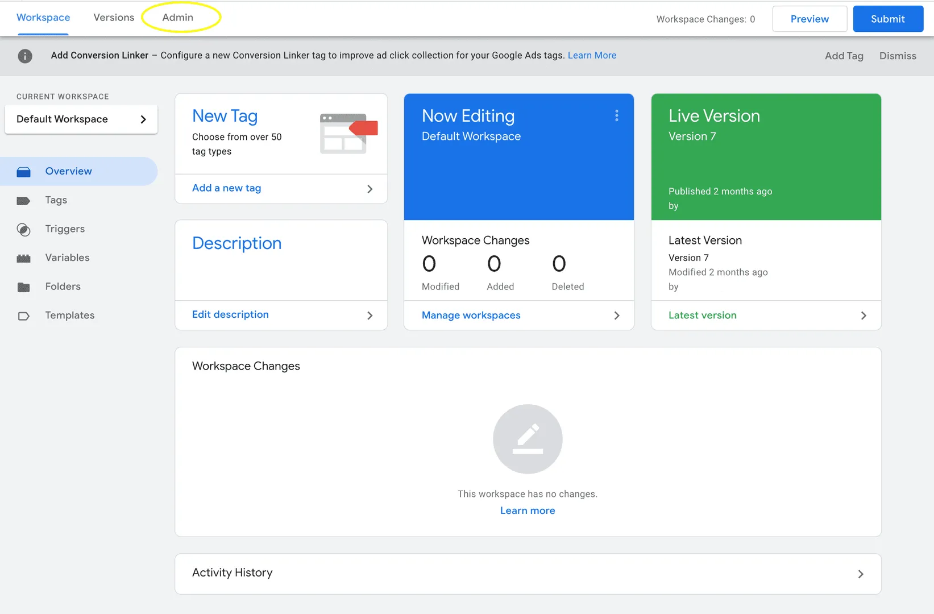Open the Learn More link about Conversion Linker
This screenshot has height=614, width=934.
pos(592,55)
